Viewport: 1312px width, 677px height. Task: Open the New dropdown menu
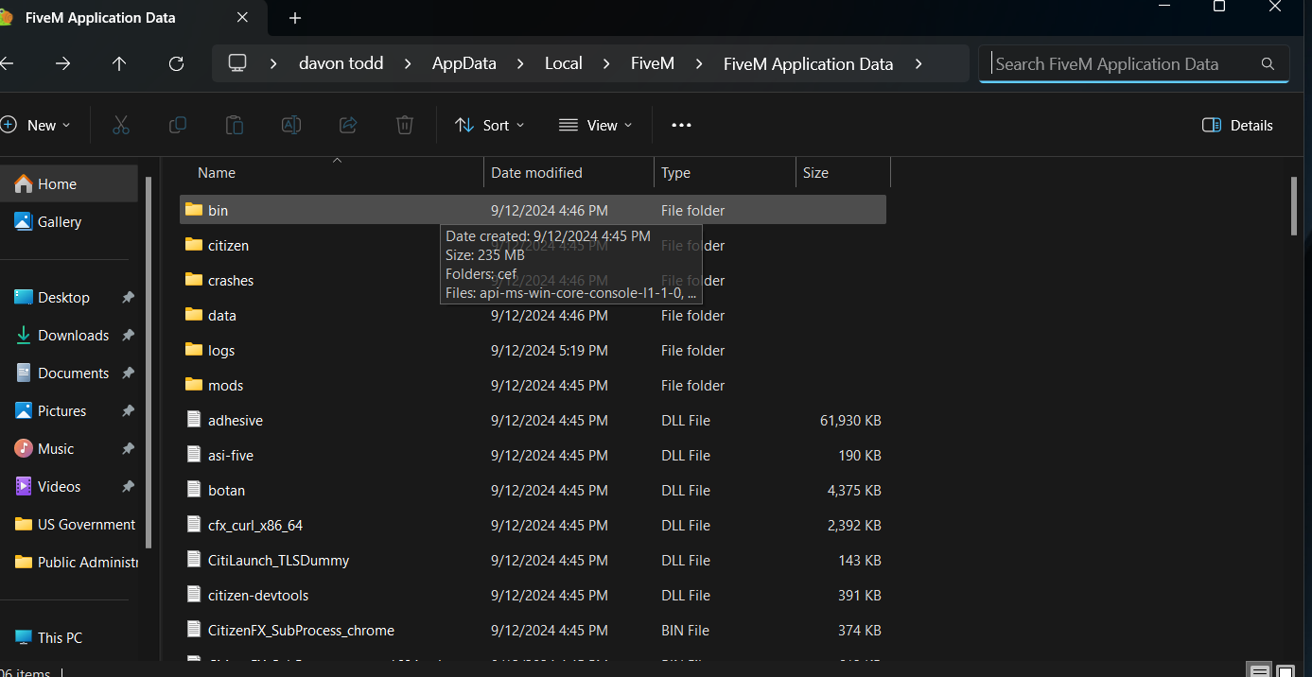(x=36, y=125)
